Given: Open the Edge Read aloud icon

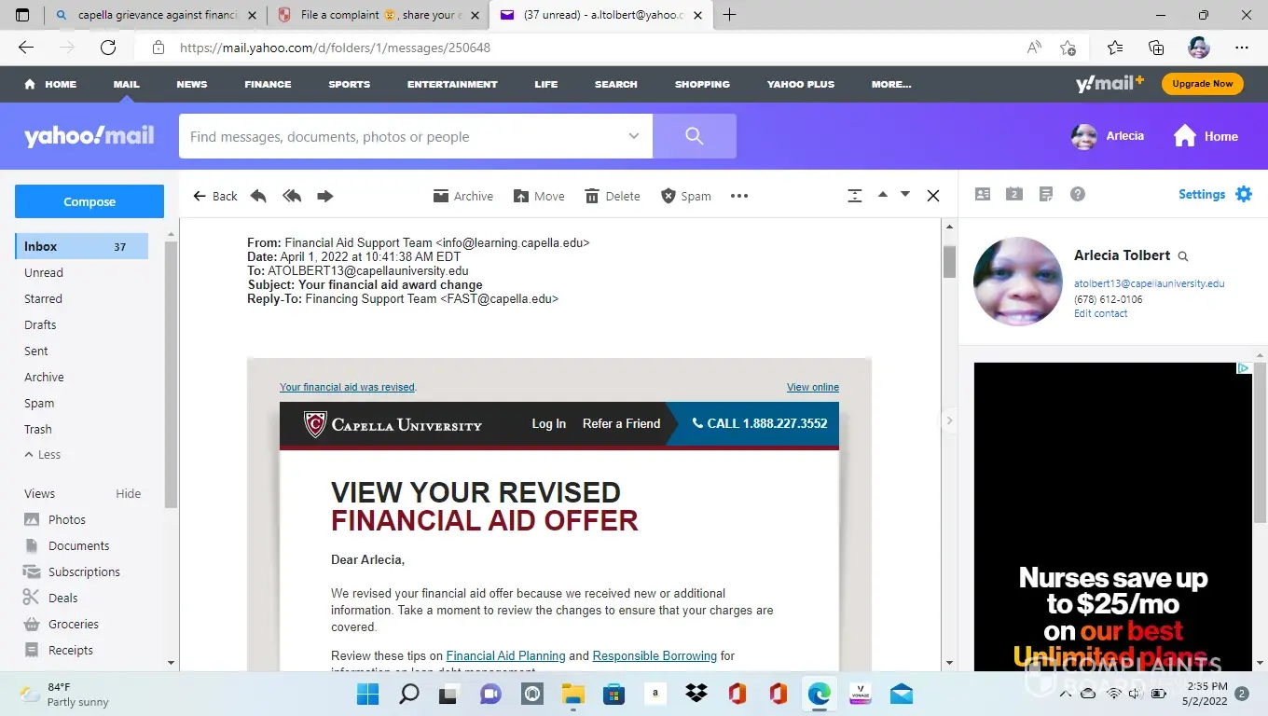Looking at the screenshot, I should 1034,48.
